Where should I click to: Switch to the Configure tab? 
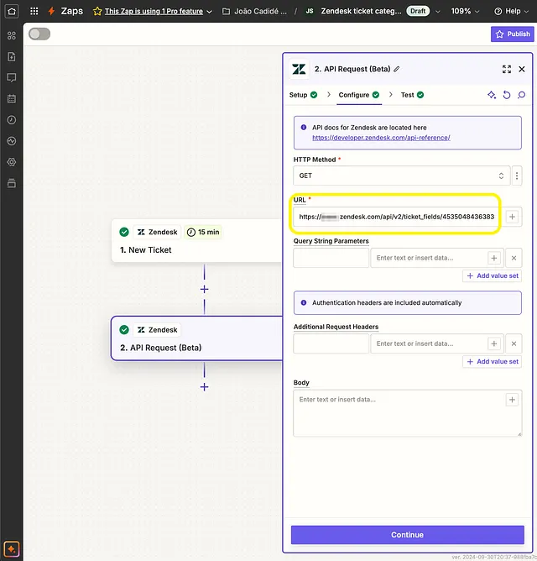click(358, 95)
